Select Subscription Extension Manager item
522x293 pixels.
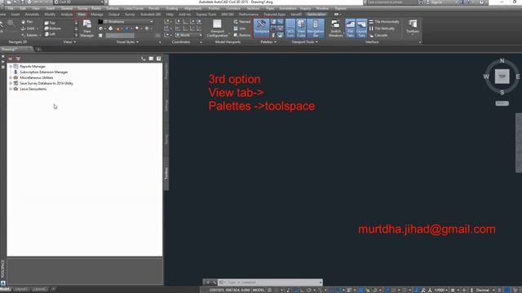point(43,72)
